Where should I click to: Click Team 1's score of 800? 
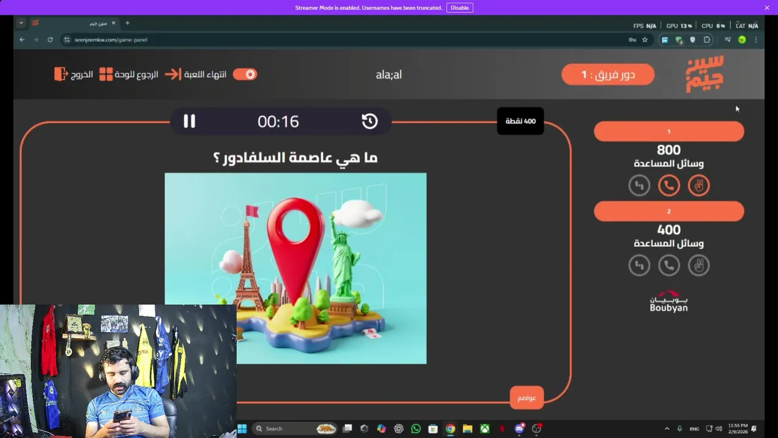[x=669, y=150]
